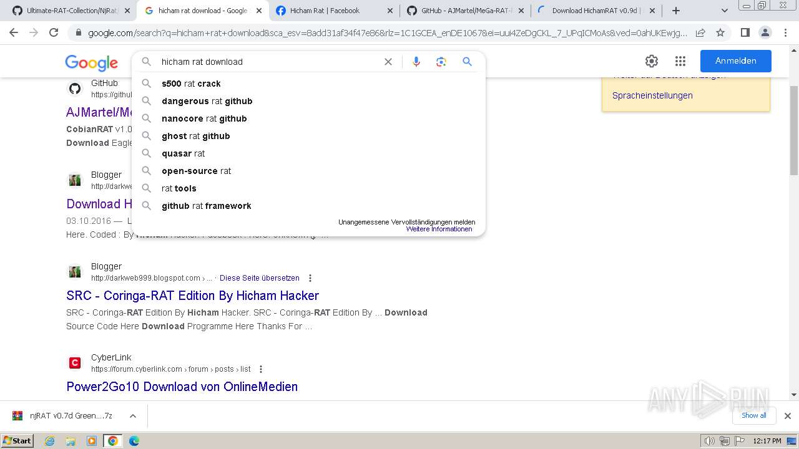The width and height of the screenshot is (799, 449).
Task: Open Action Center flag in system tray
Action: click(x=738, y=441)
